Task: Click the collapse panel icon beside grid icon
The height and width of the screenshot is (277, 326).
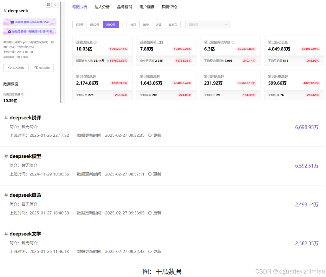Action: (55, 4)
